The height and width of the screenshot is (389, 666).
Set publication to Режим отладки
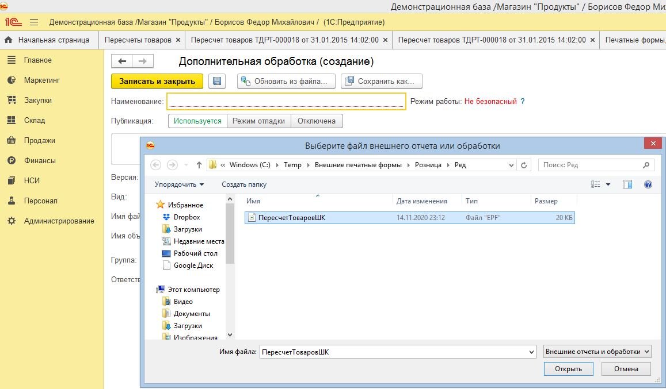coord(258,121)
